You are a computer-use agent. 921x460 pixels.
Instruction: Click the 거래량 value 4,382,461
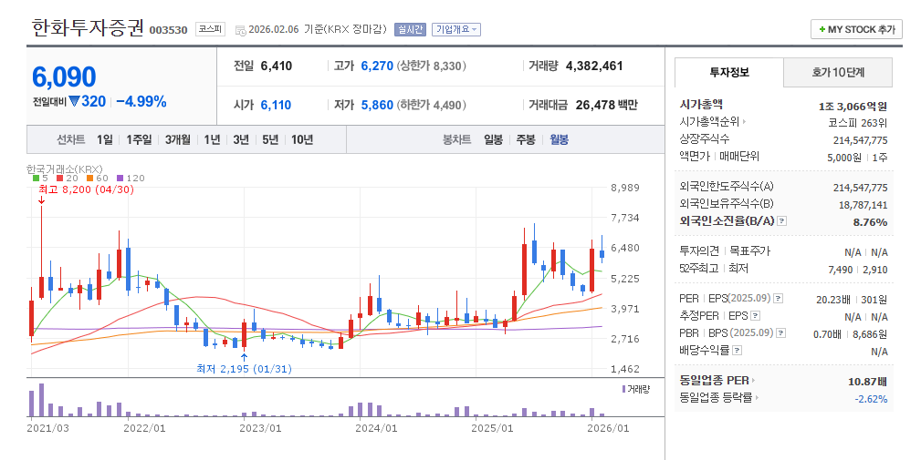(x=594, y=66)
